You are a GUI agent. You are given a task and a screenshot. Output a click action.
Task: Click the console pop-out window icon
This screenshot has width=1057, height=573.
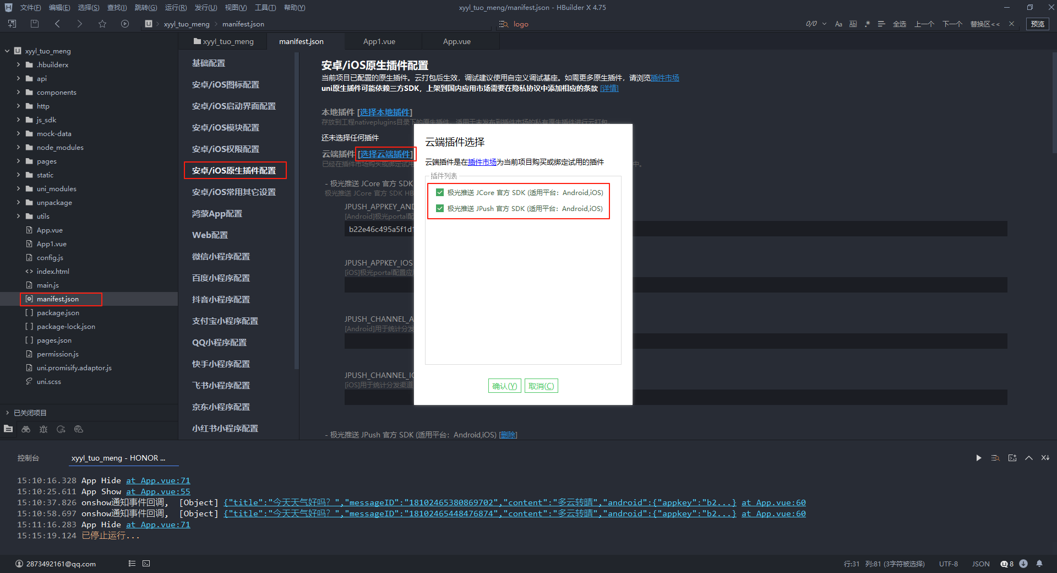tap(1012, 458)
